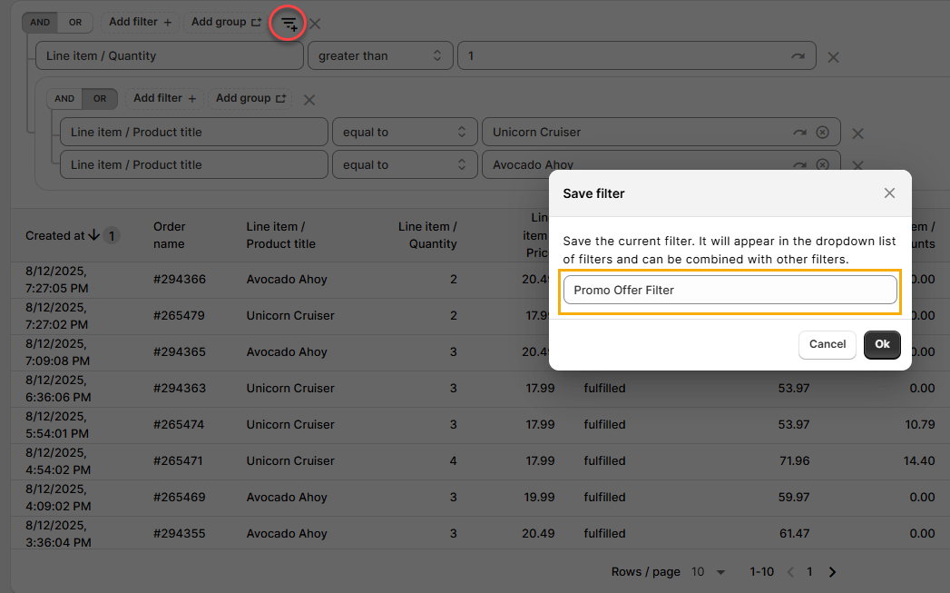950x593 pixels.
Task: Click the save filter icon circled in red
Action: 288,23
